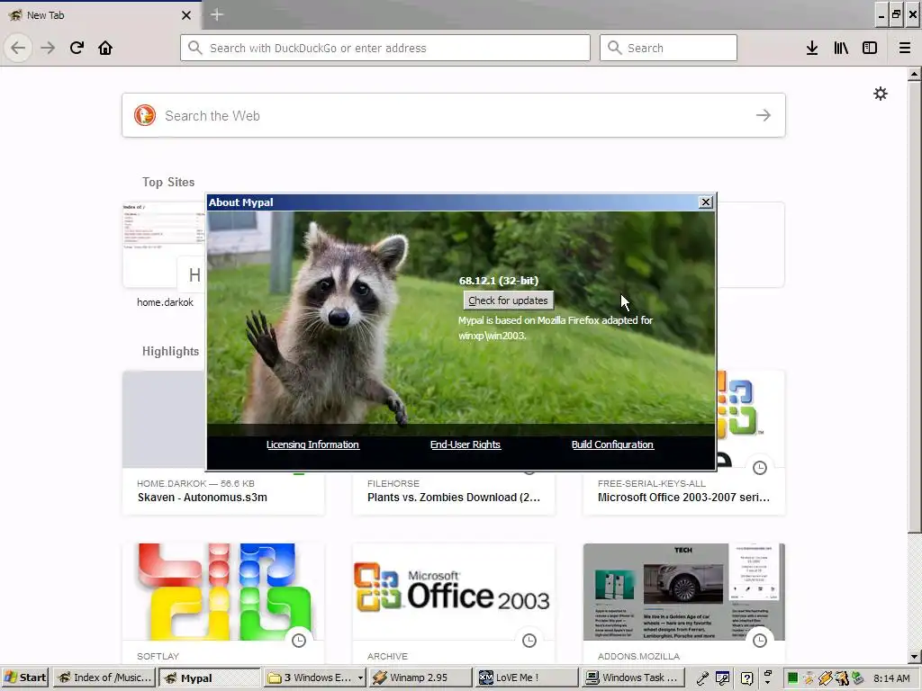Click the page scrollbar up arrow

(x=914, y=75)
